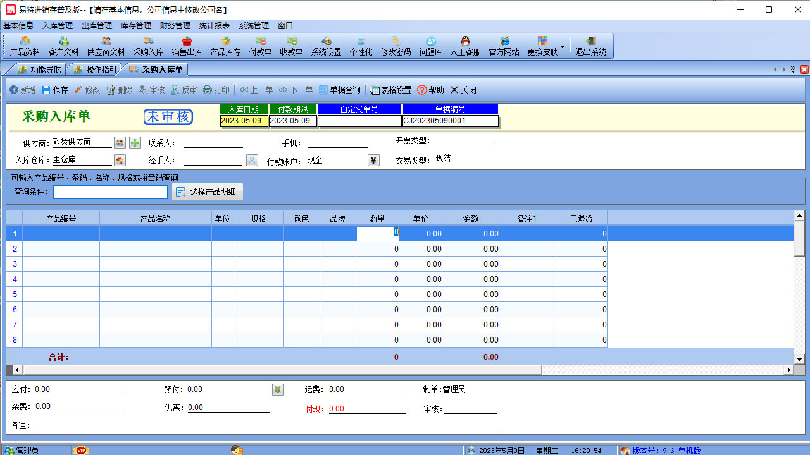This screenshot has width=810, height=455.
Task: Open 人工客服 support icon
Action: coord(465,46)
